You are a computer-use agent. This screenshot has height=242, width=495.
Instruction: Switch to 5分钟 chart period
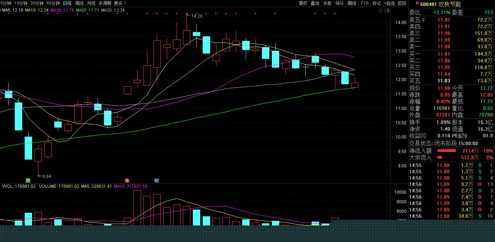coord(6,3)
